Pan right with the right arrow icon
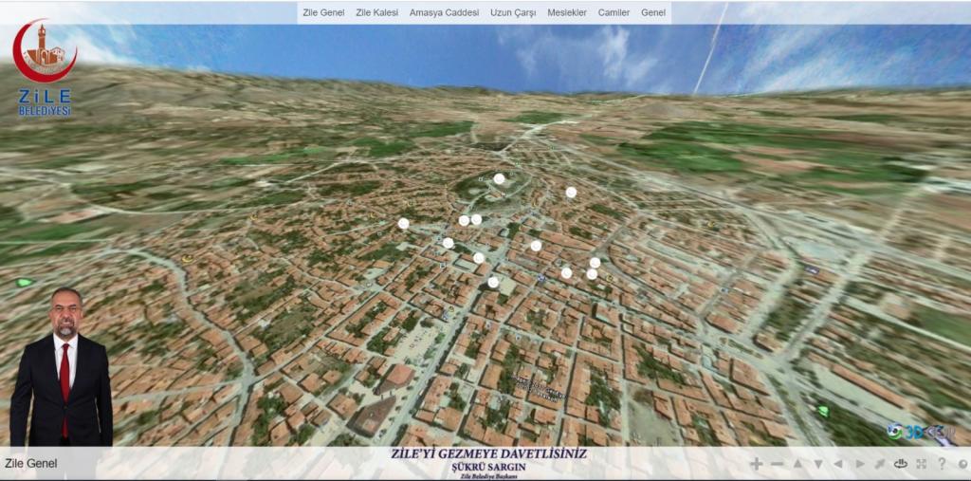The width and height of the screenshot is (971, 481). 859,464
